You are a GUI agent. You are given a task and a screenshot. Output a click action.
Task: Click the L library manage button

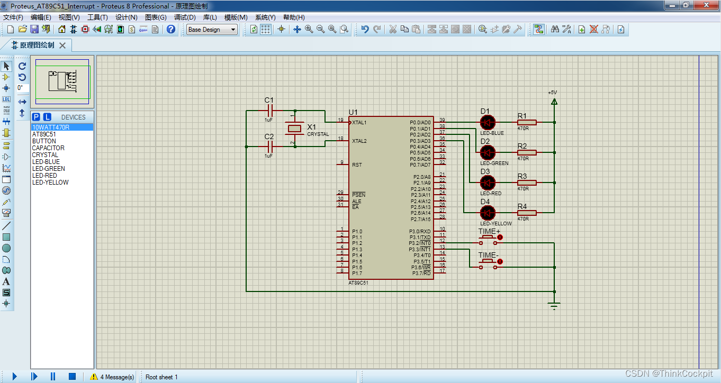coord(47,117)
